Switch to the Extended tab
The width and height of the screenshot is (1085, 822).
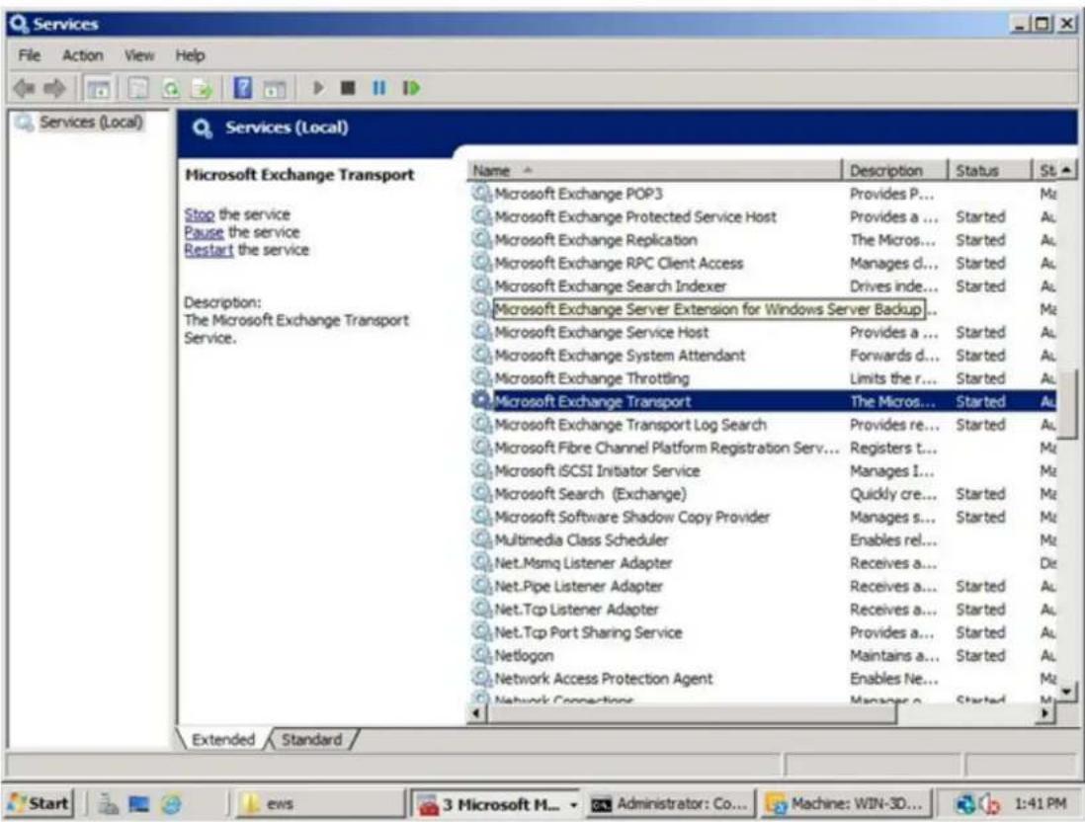click(222, 740)
